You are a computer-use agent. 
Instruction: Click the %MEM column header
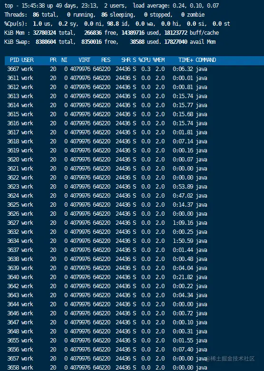[x=159, y=60]
